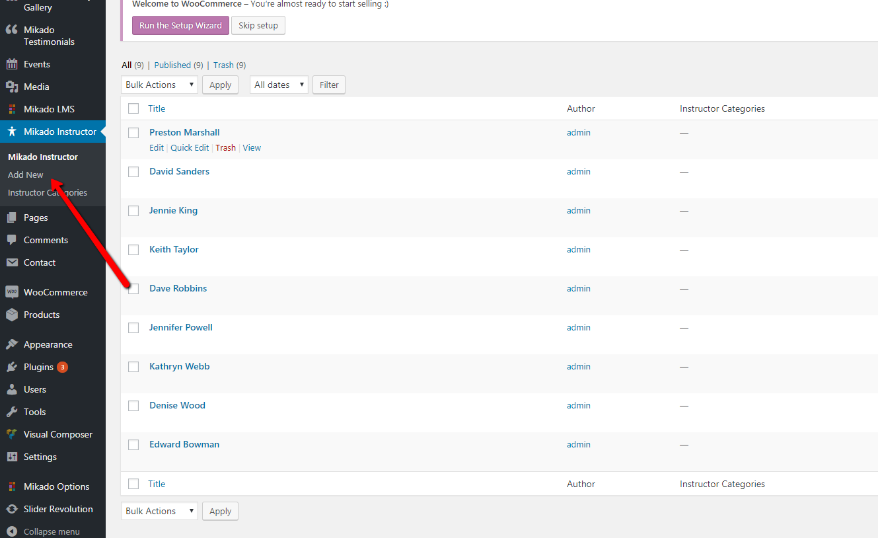The height and width of the screenshot is (538, 878).
Task: Open the Dave Robbins instructor entry
Action: point(178,288)
